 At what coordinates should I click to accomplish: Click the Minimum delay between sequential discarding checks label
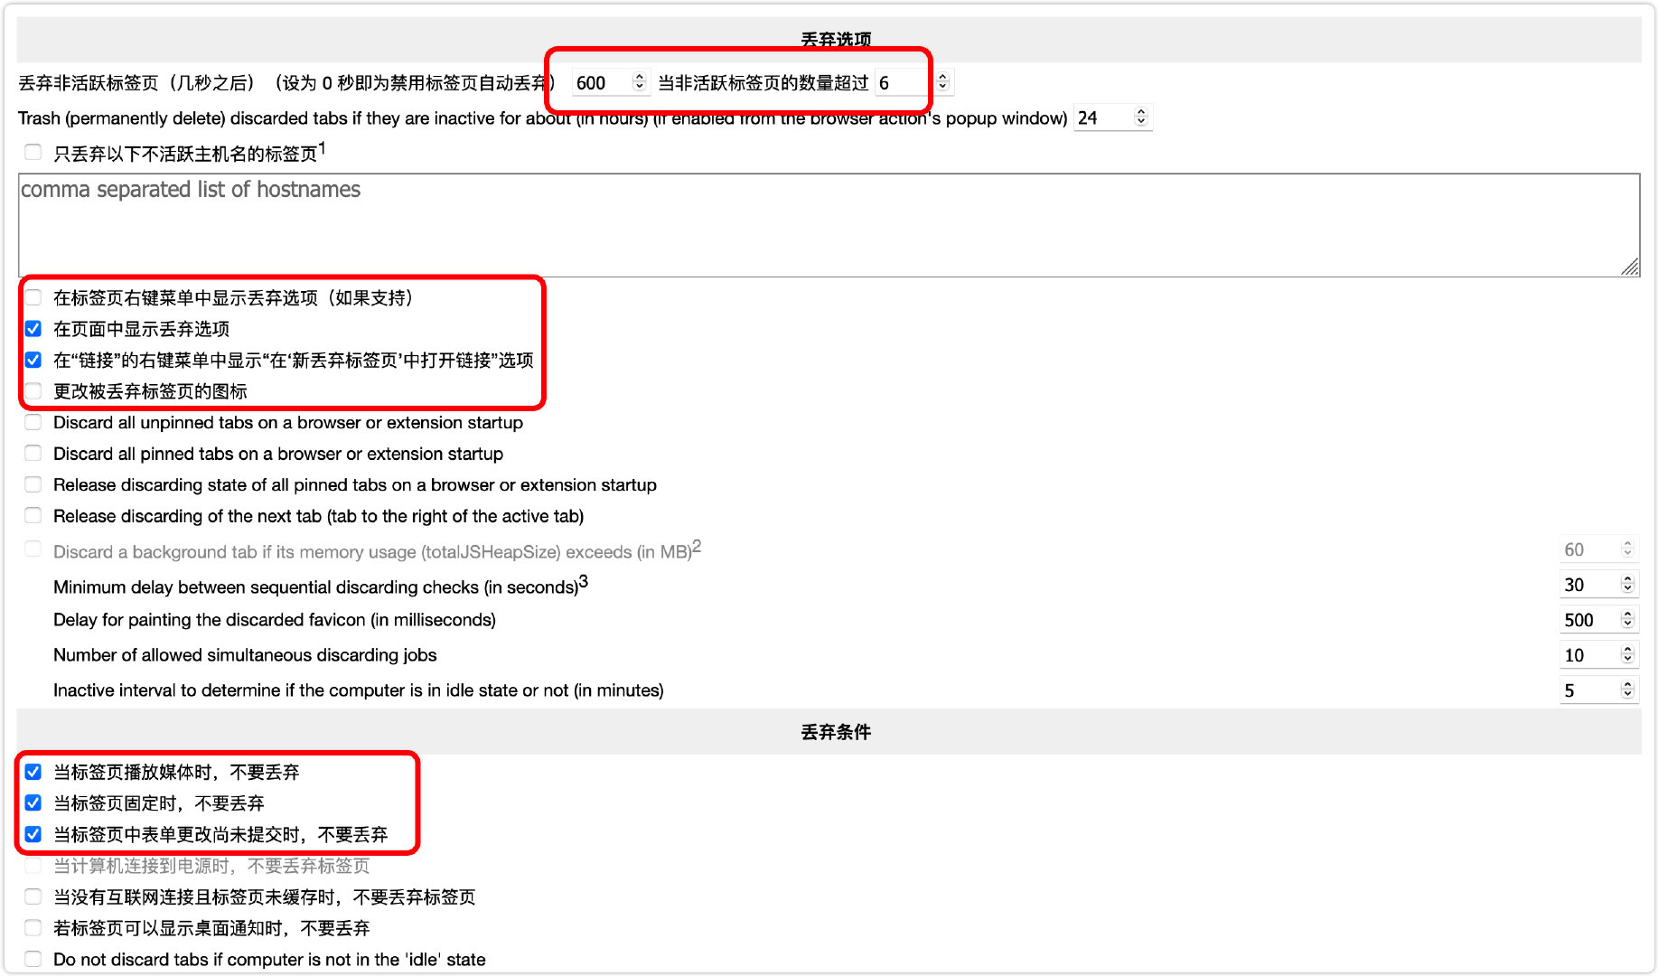(320, 586)
